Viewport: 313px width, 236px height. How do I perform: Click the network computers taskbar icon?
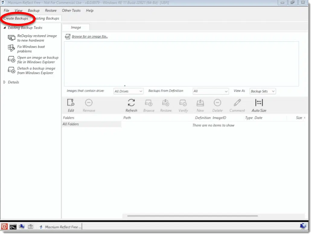22,227
